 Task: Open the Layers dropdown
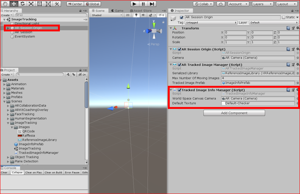[262, 4]
